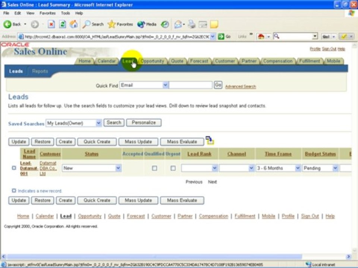Open the Tools menu
The width and height of the screenshot is (358, 268).
(65, 13)
